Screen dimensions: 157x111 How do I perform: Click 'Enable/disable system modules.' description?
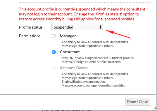(84, 82)
